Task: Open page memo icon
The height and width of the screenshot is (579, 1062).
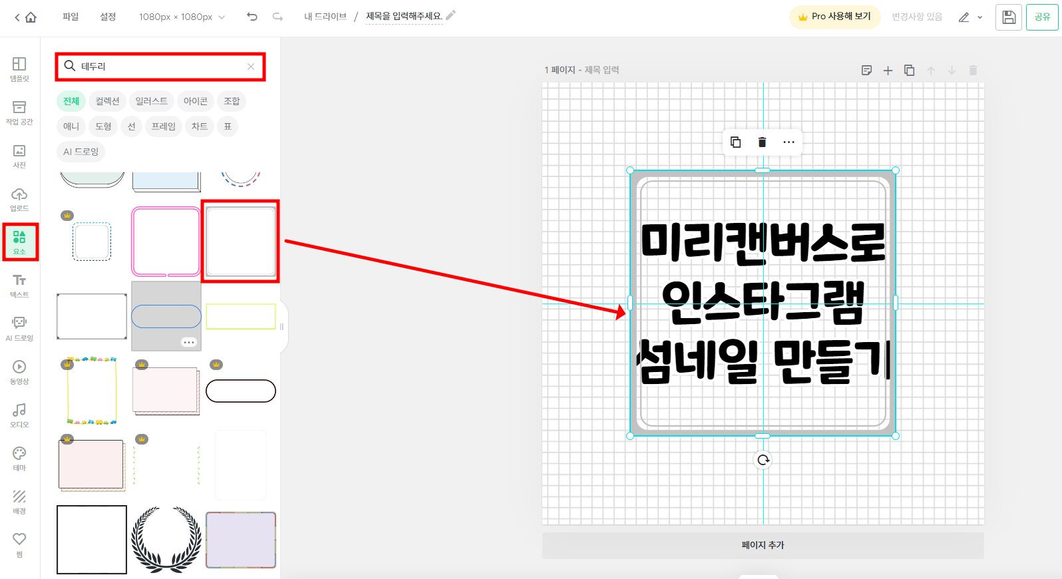Action: pos(866,71)
